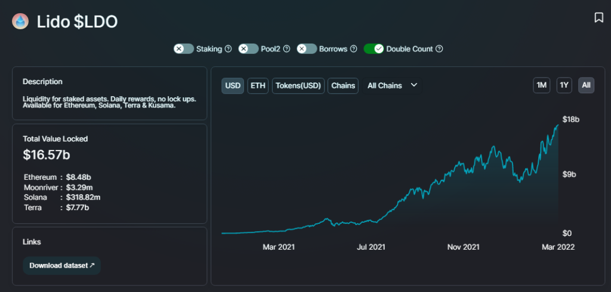611x292 pixels.
Task: Set chart range to All
Action: [x=587, y=85]
